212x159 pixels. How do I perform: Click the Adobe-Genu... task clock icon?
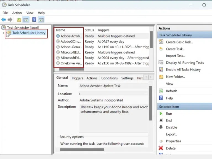click(58, 47)
